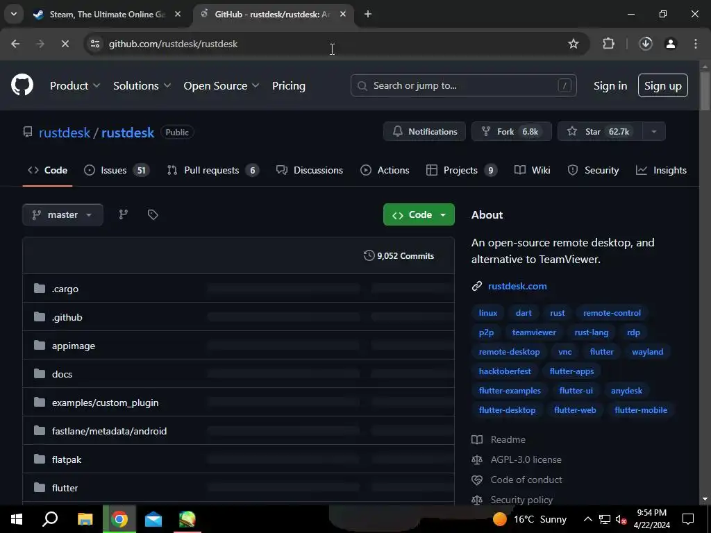
Task: Switch to the Pull requests tab
Action: (212, 171)
